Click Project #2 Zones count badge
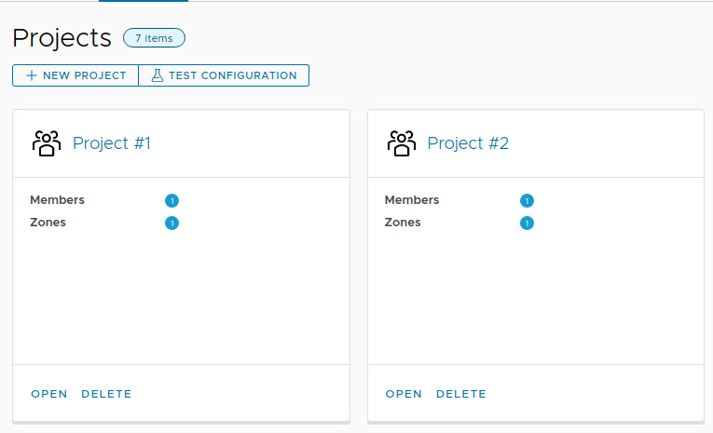Viewport: 713px width, 433px height. click(527, 223)
